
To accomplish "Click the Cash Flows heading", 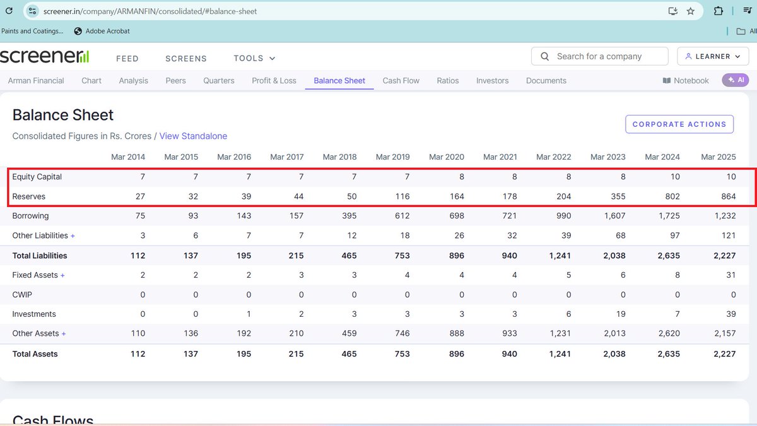I will [x=53, y=420].
